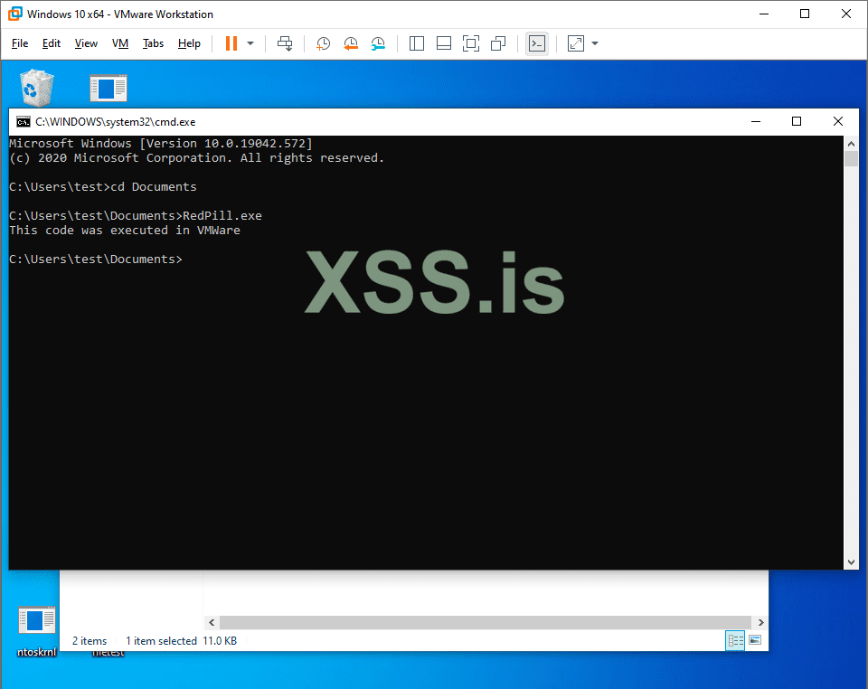This screenshot has height=689, width=868.
Task: Click the cmd.exe title bar text
Action: click(x=115, y=122)
